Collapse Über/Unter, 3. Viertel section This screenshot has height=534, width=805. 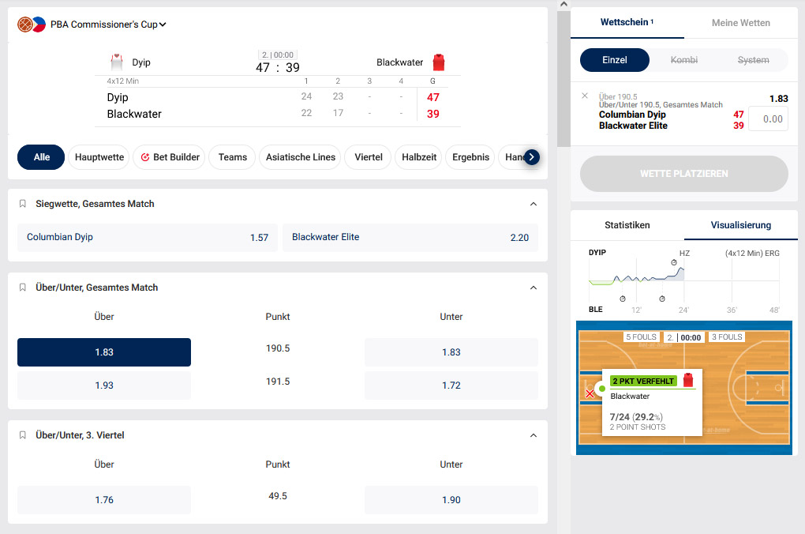[x=534, y=435]
